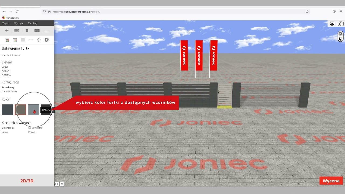Reload the browser page
The height and width of the screenshot is (194, 345).
coord(17,12)
